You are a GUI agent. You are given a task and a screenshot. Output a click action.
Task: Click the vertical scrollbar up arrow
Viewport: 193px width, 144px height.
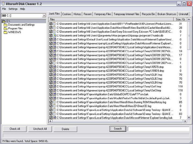(189, 19)
